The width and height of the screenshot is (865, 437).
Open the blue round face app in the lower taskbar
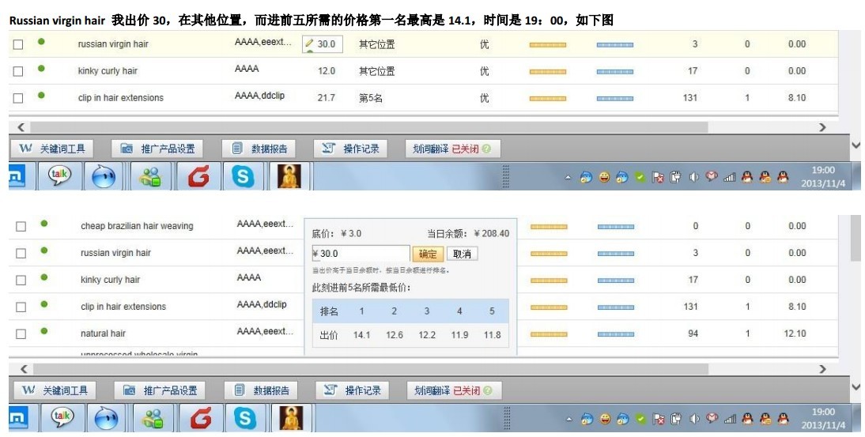click(x=106, y=418)
